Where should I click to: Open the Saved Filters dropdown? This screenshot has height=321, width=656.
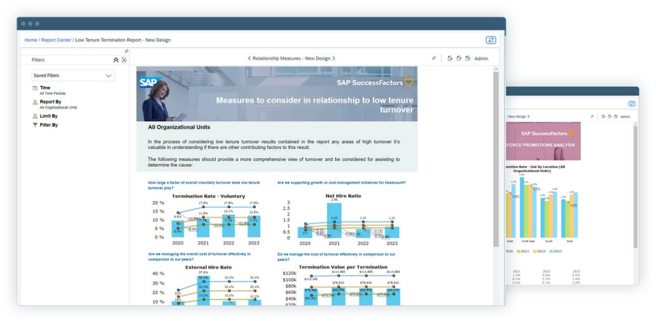[x=73, y=75]
